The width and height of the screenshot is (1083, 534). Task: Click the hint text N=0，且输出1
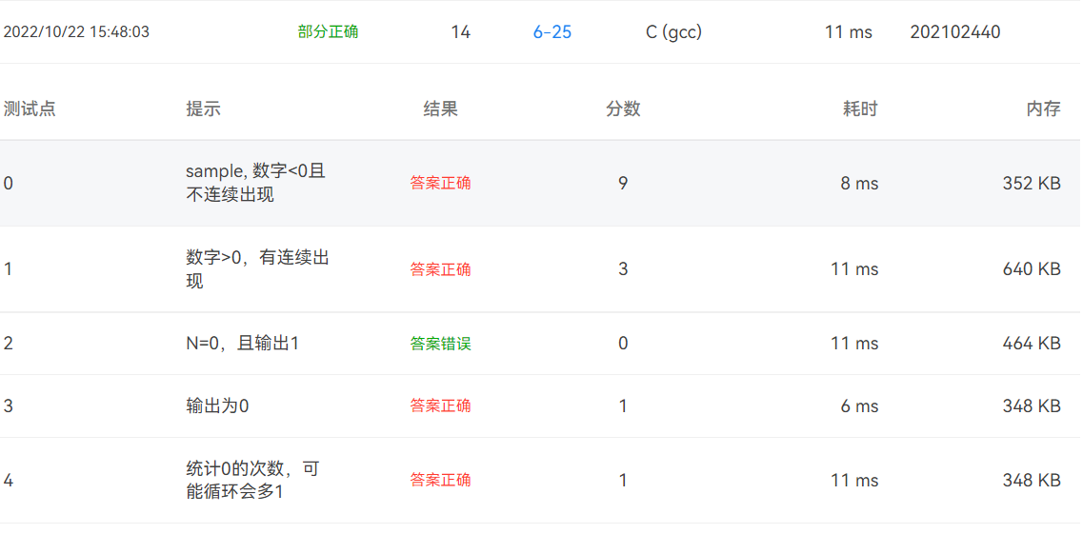coord(242,344)
